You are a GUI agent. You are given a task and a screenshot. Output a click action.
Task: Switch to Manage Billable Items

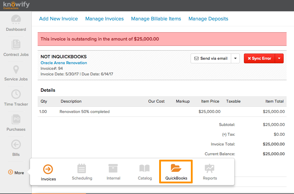[156, 19]
